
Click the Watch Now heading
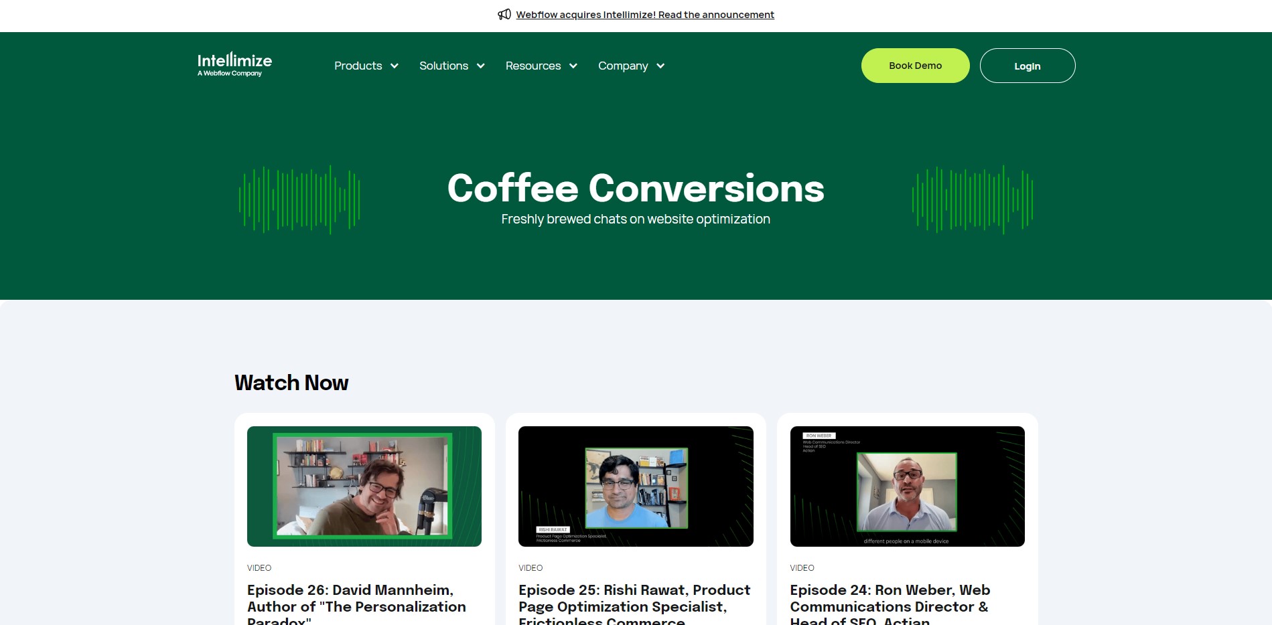coord(291,383)
